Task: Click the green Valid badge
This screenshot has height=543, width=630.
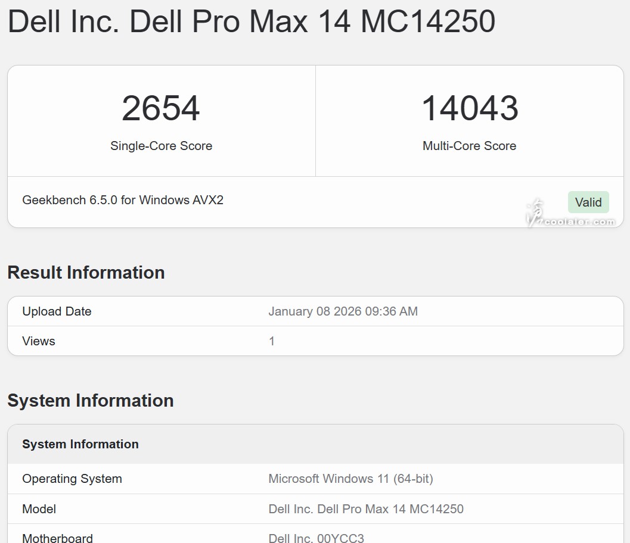Action: coord(588,202)
